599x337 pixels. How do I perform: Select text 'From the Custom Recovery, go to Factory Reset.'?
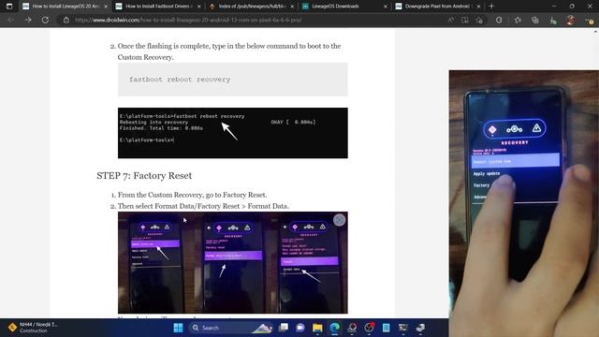(192, 195)
